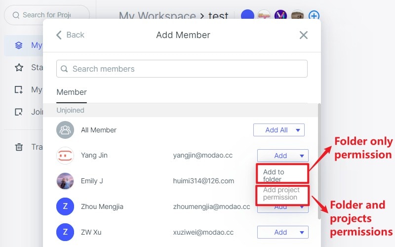Click the My Workspace layers icon in sidebar

click(19, 45)
